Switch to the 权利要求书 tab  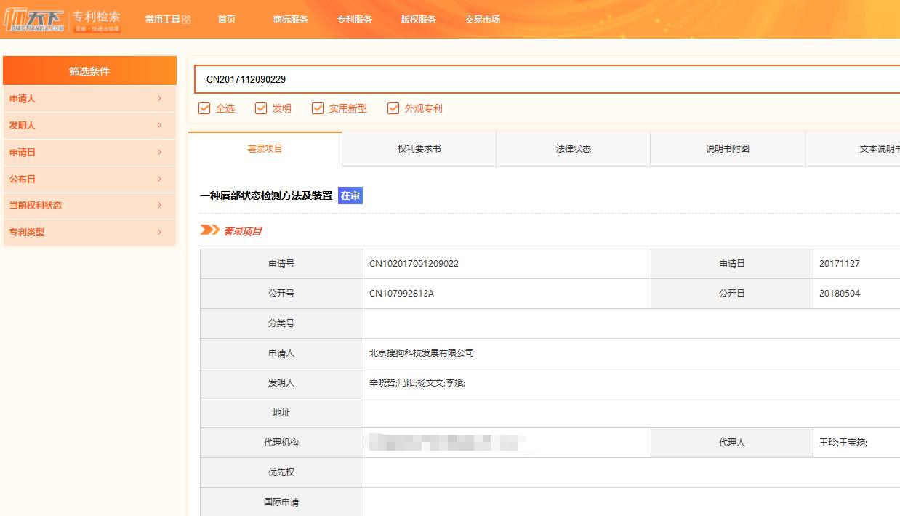(x=418, y=148)
